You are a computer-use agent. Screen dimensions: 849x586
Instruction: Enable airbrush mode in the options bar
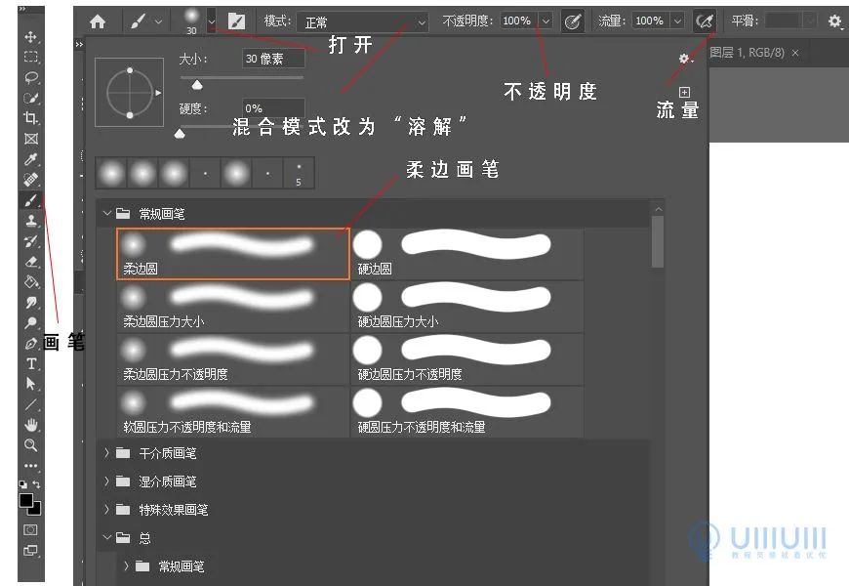[x=705, y=20]
